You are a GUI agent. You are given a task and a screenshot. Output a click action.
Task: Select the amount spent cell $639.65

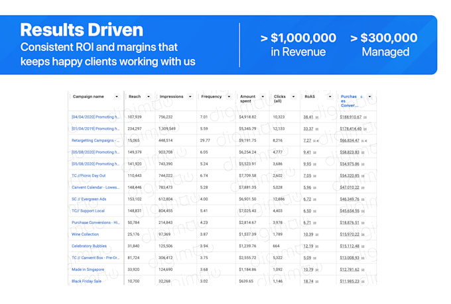pos(246,281)
